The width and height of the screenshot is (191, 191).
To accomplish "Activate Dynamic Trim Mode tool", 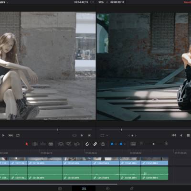I will (x=43, y=144).
